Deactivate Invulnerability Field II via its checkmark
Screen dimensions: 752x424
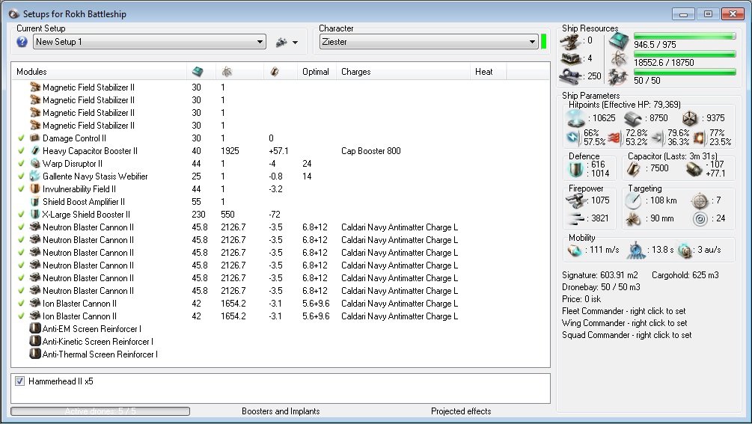click(x=21, y=189)
